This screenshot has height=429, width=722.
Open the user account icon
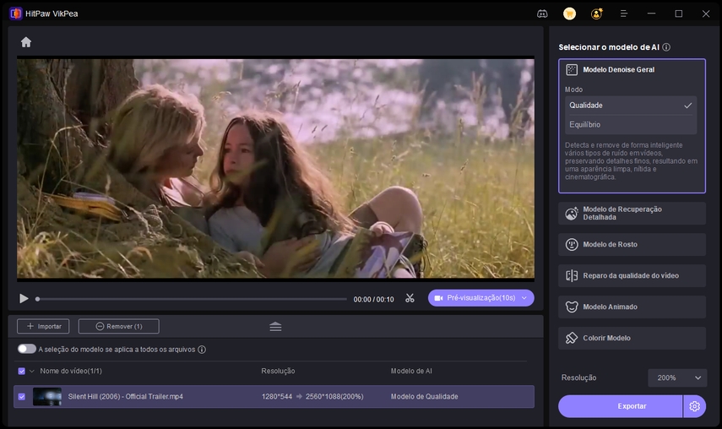click(x=597, y=14)
